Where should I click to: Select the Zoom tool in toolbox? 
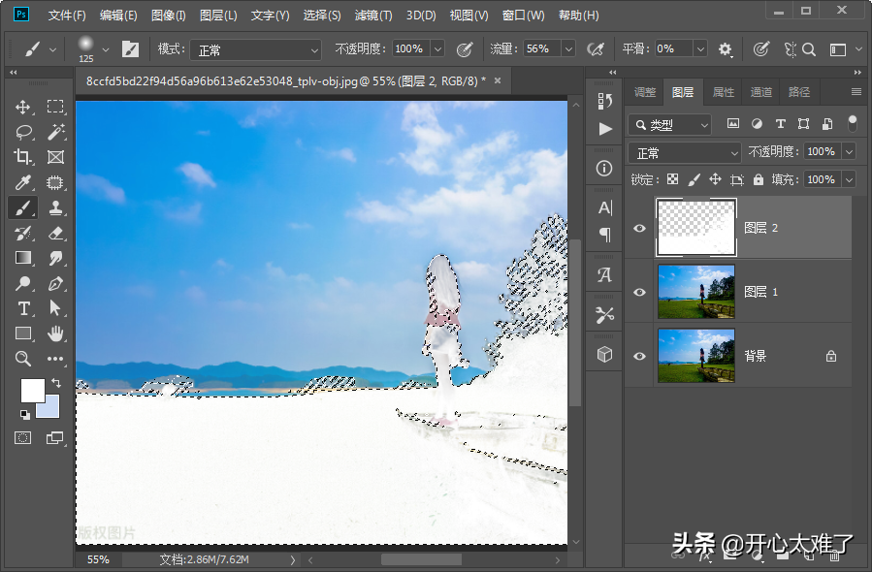point(23,359)
